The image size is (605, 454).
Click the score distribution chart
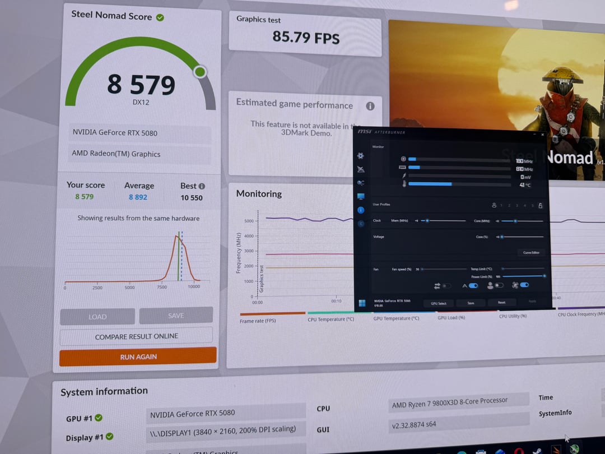click(137, 260)
